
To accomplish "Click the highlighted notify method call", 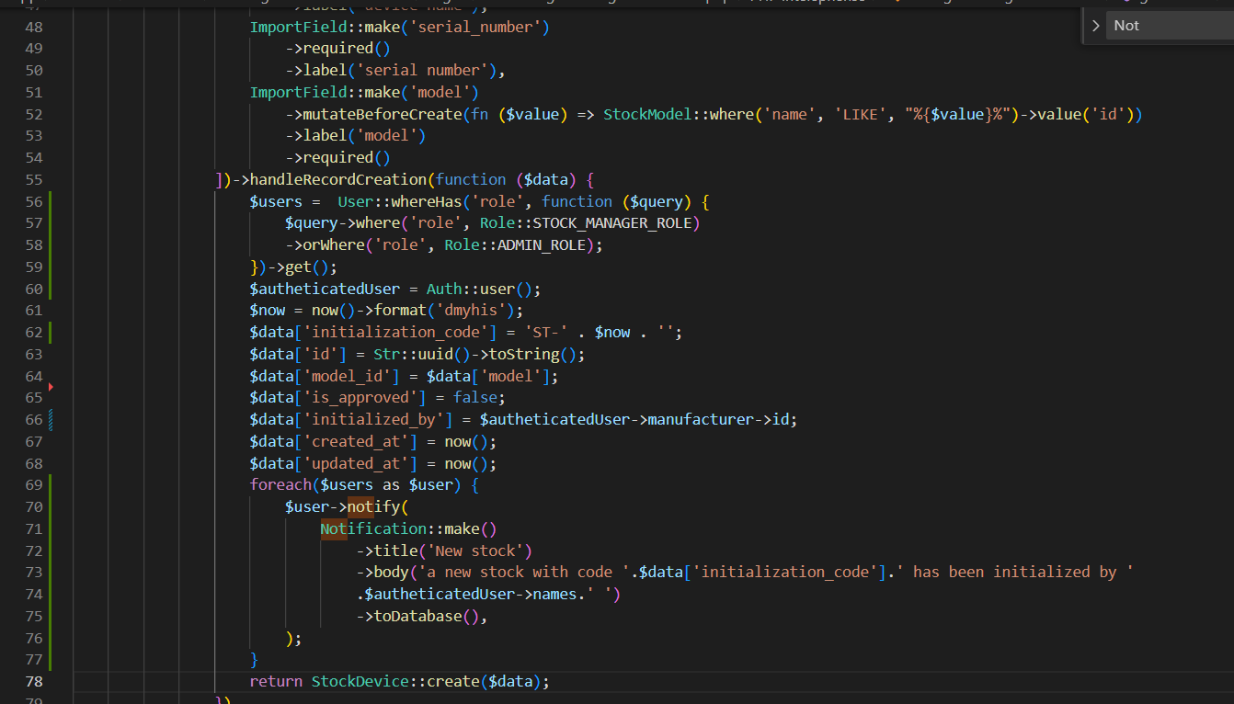I will click(373, 506).
